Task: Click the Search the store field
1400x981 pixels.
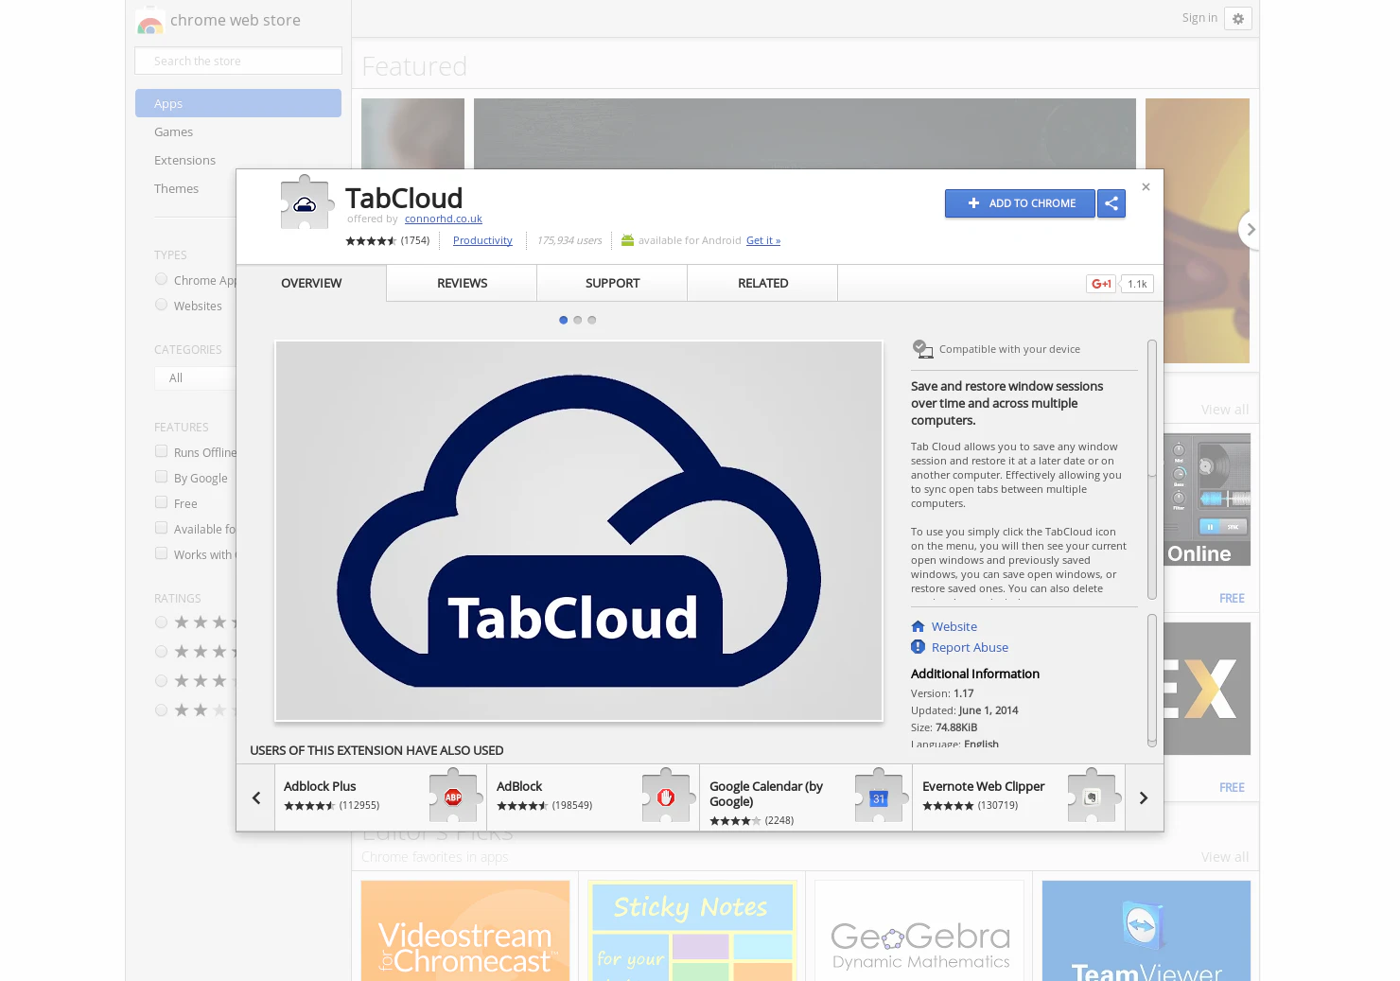Action: tap(238, 61)
